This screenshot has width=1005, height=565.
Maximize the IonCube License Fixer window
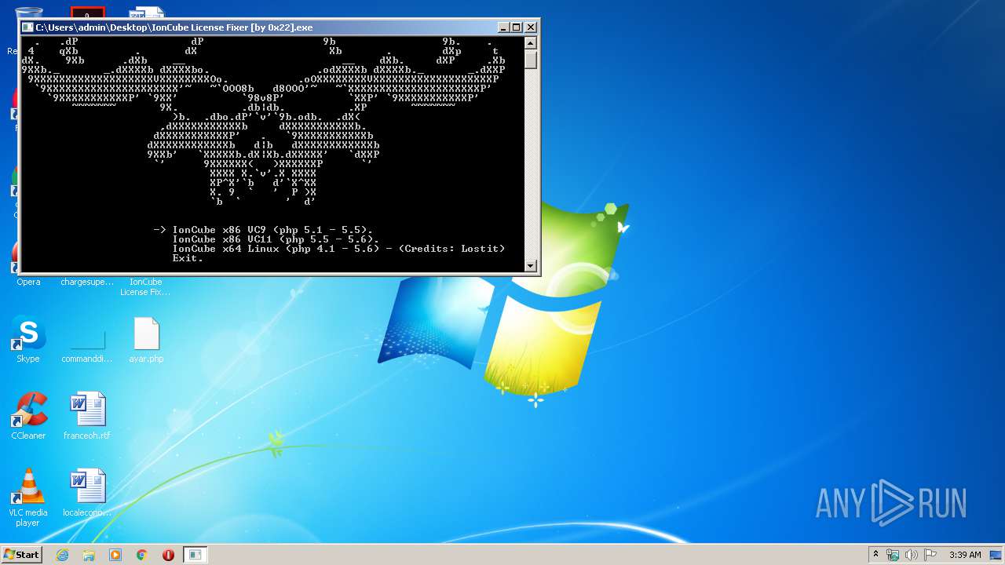point(517,27)
